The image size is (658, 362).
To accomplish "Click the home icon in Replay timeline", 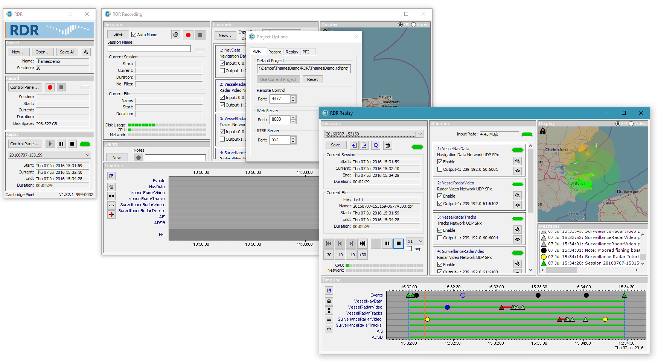I will [x=329, y=301].
